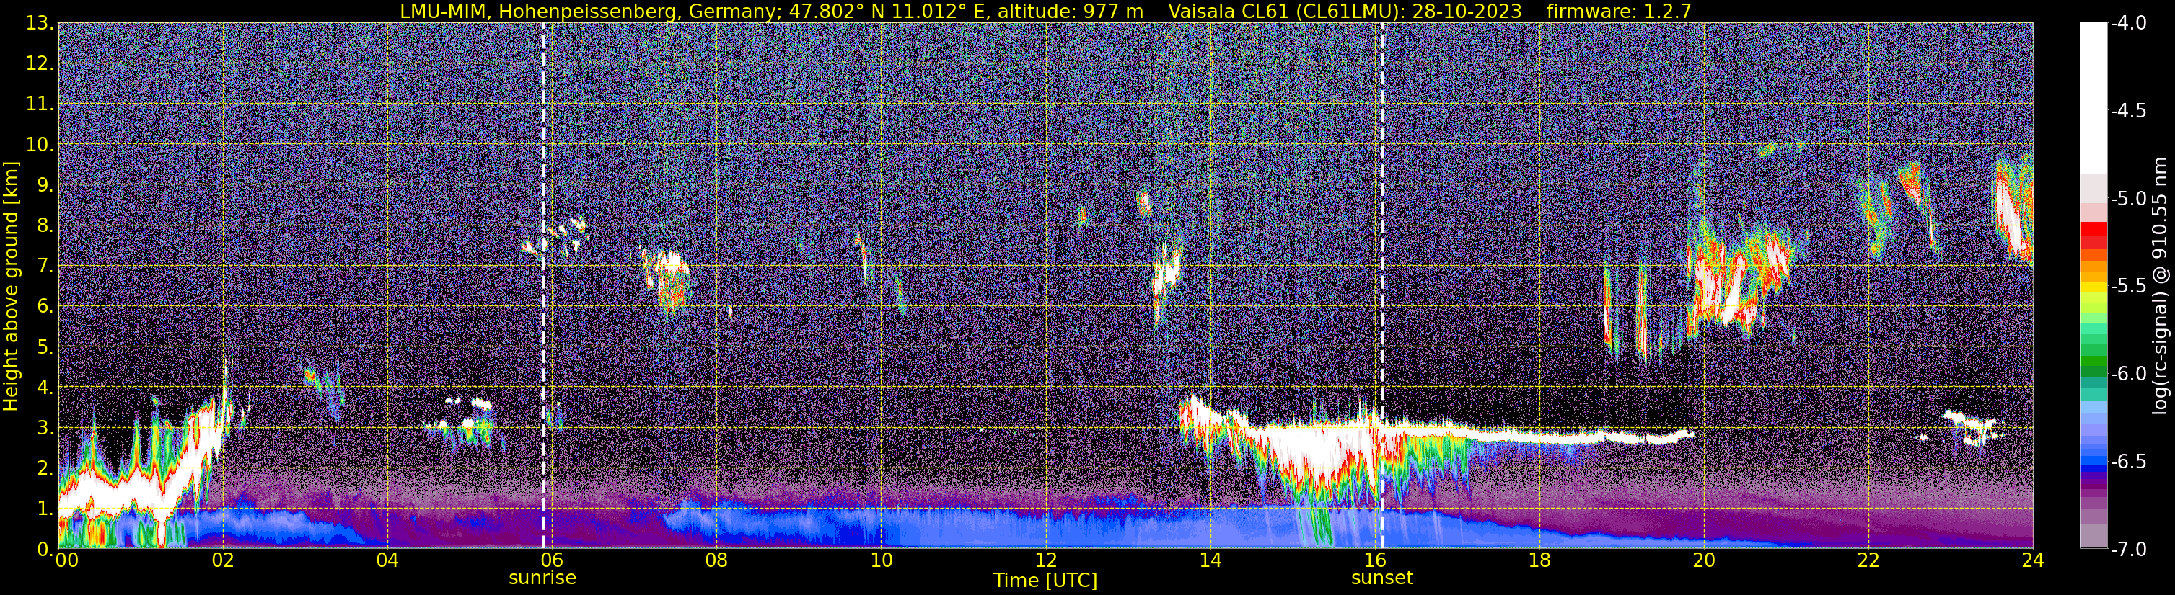Click the '-4.0' colorbar tick label
The height and width of the screenshot is (595, 2175).
[2127, 24]
